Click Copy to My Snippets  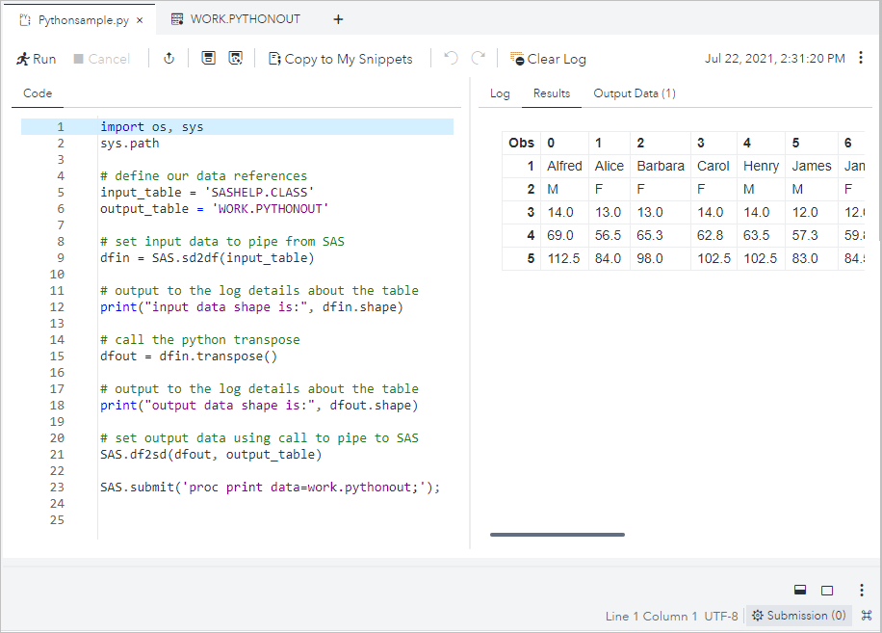point(340,59)
